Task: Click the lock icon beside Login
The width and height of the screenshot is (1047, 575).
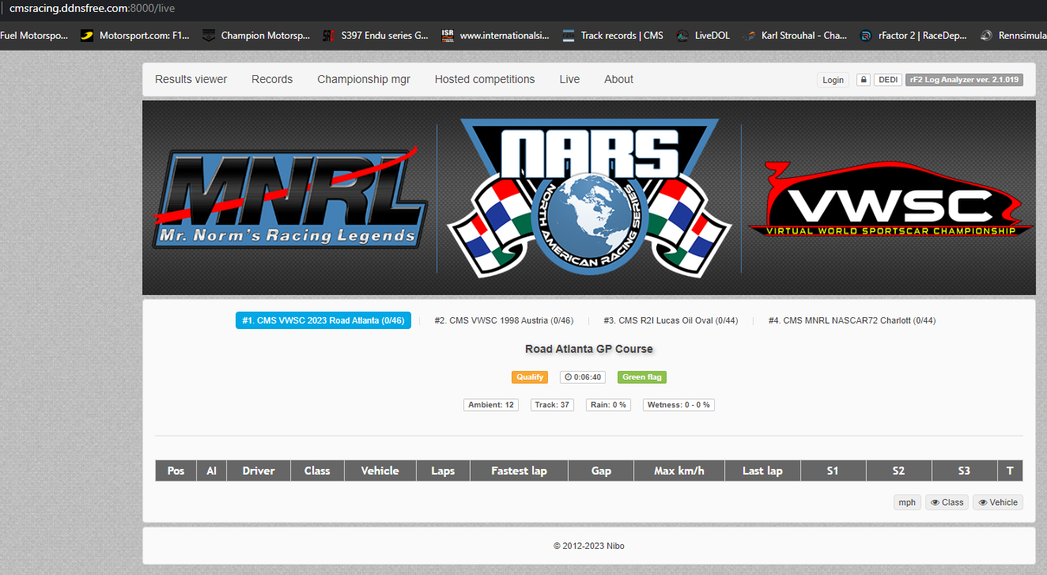Action: point(864,80)
